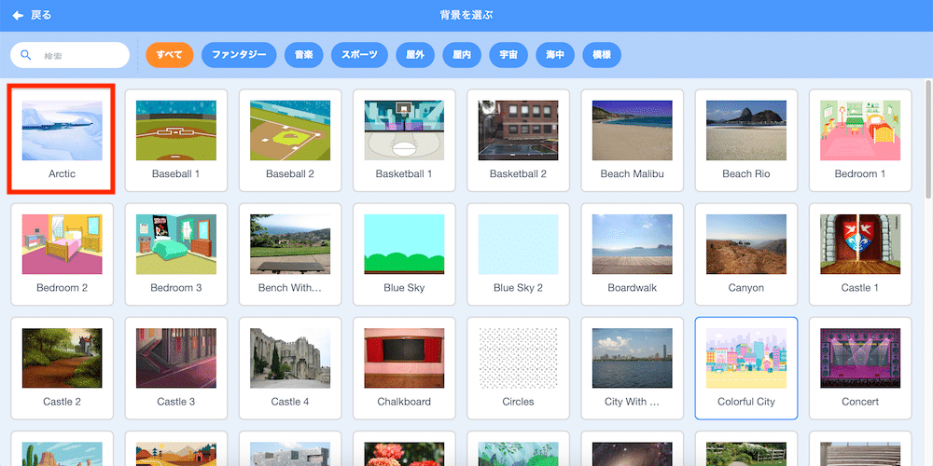Choose the Colorful City backdrop
The width and height of the screenshot is (933, 466).
(746, 368)
